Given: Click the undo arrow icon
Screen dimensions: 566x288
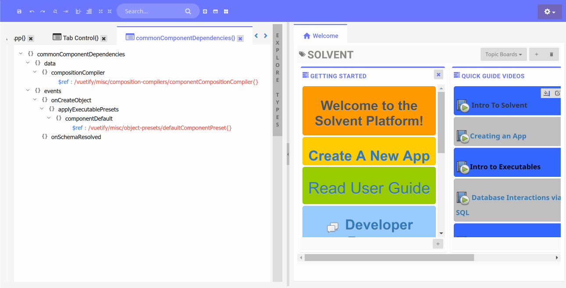Looking at the screenshot, I should 32,11.
